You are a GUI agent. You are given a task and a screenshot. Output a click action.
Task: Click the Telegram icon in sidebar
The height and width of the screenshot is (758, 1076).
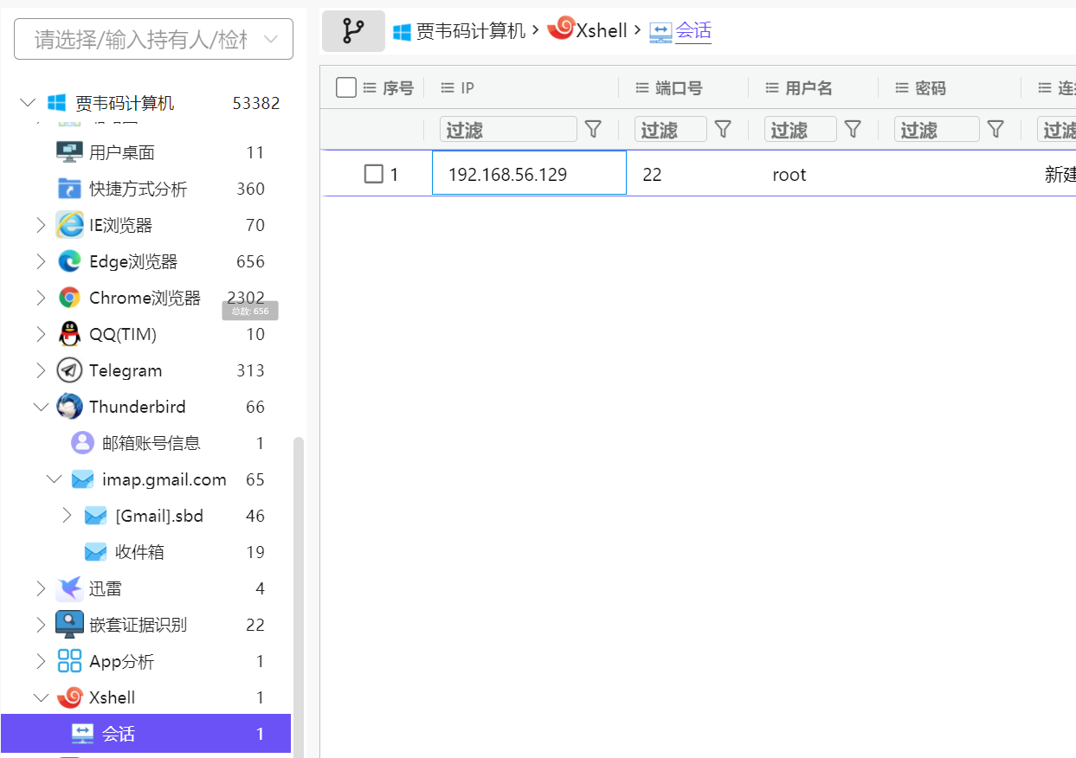point(69,370)
